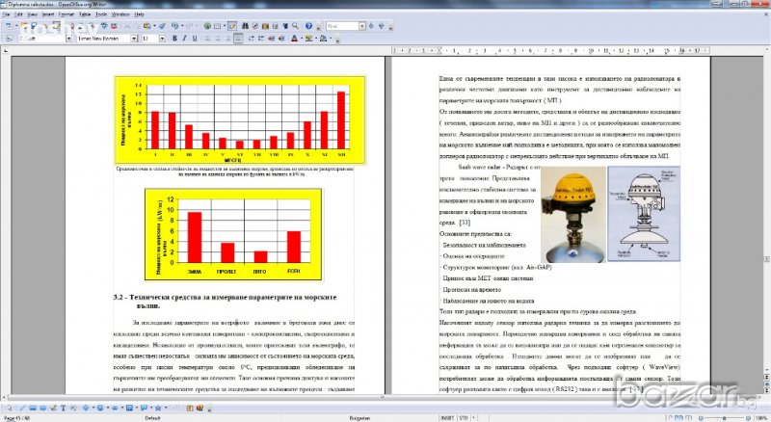Click the Highlighting color icon
This screenshot has height=422, width=771.
[x=308, y=39]
